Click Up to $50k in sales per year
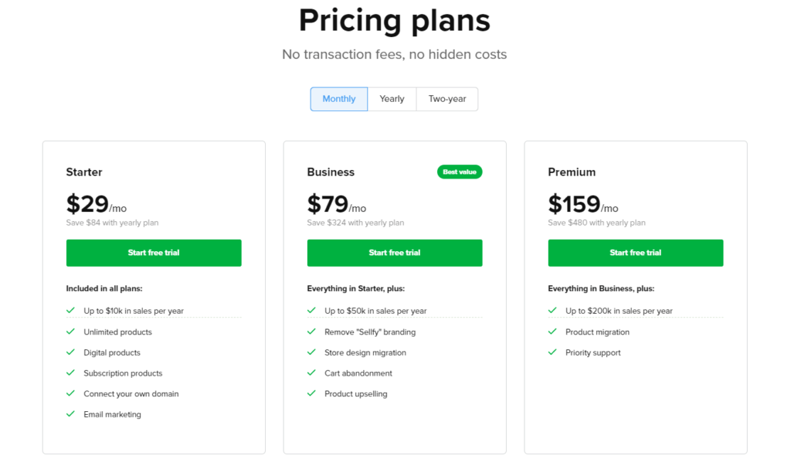This screenshot has width=791, height=466. 375,311
